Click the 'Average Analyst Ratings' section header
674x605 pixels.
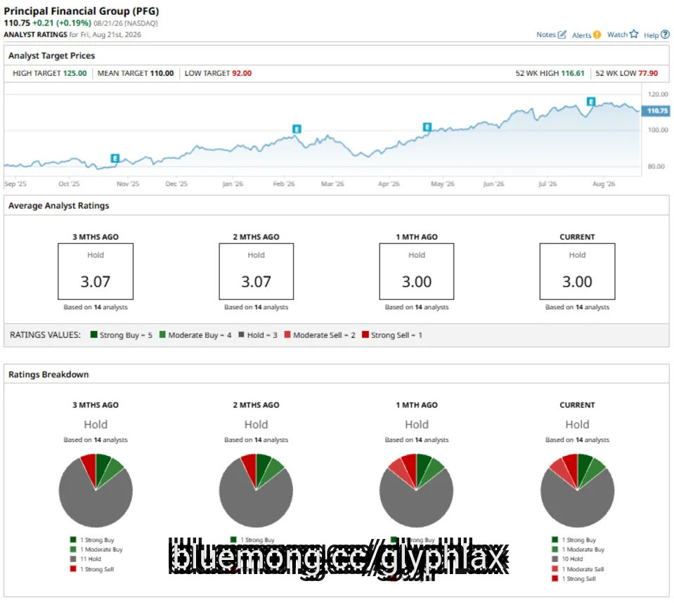(59, 205)
